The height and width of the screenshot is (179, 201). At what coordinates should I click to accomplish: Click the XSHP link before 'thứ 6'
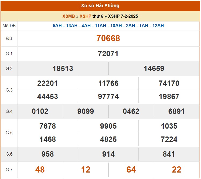click(85, 16)
